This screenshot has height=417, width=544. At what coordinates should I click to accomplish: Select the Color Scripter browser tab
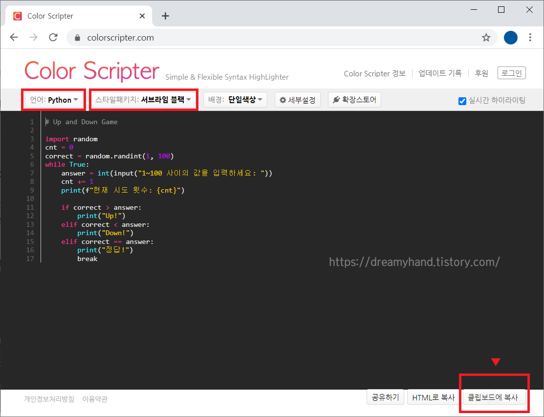click(79, 16)
